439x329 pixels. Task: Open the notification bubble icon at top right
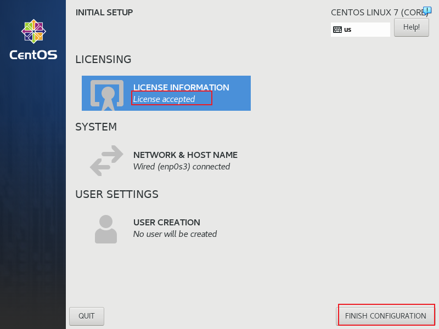427,10
